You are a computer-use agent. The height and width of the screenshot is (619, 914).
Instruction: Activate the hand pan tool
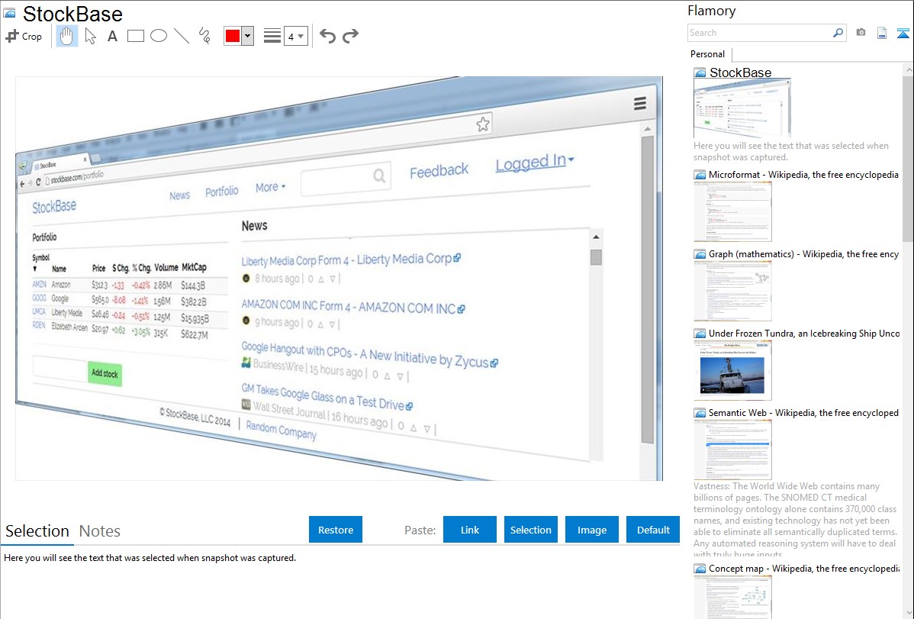(67, 36)
